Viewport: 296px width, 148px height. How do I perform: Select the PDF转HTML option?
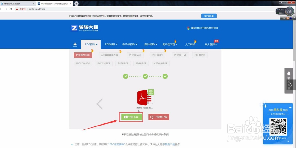(180, 55)
